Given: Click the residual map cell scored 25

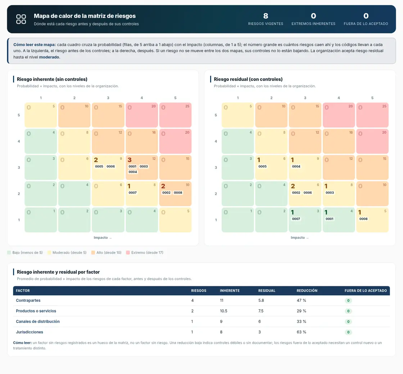Looking at the screenshot, I should click(x=372, y=115).
